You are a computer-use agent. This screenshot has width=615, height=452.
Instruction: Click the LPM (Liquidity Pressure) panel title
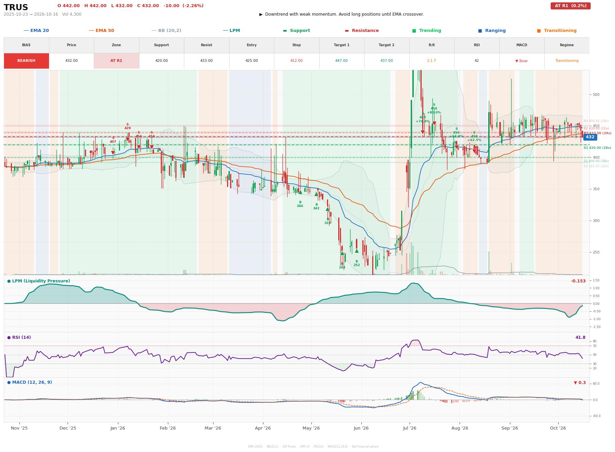tap(39, 281)
